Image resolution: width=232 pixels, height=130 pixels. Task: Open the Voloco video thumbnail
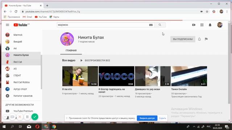[x=116, y=76]
